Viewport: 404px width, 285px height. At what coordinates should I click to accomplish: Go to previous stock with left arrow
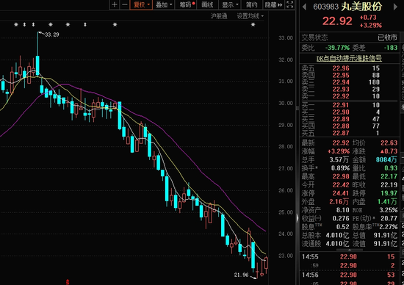tap(305, 7)
